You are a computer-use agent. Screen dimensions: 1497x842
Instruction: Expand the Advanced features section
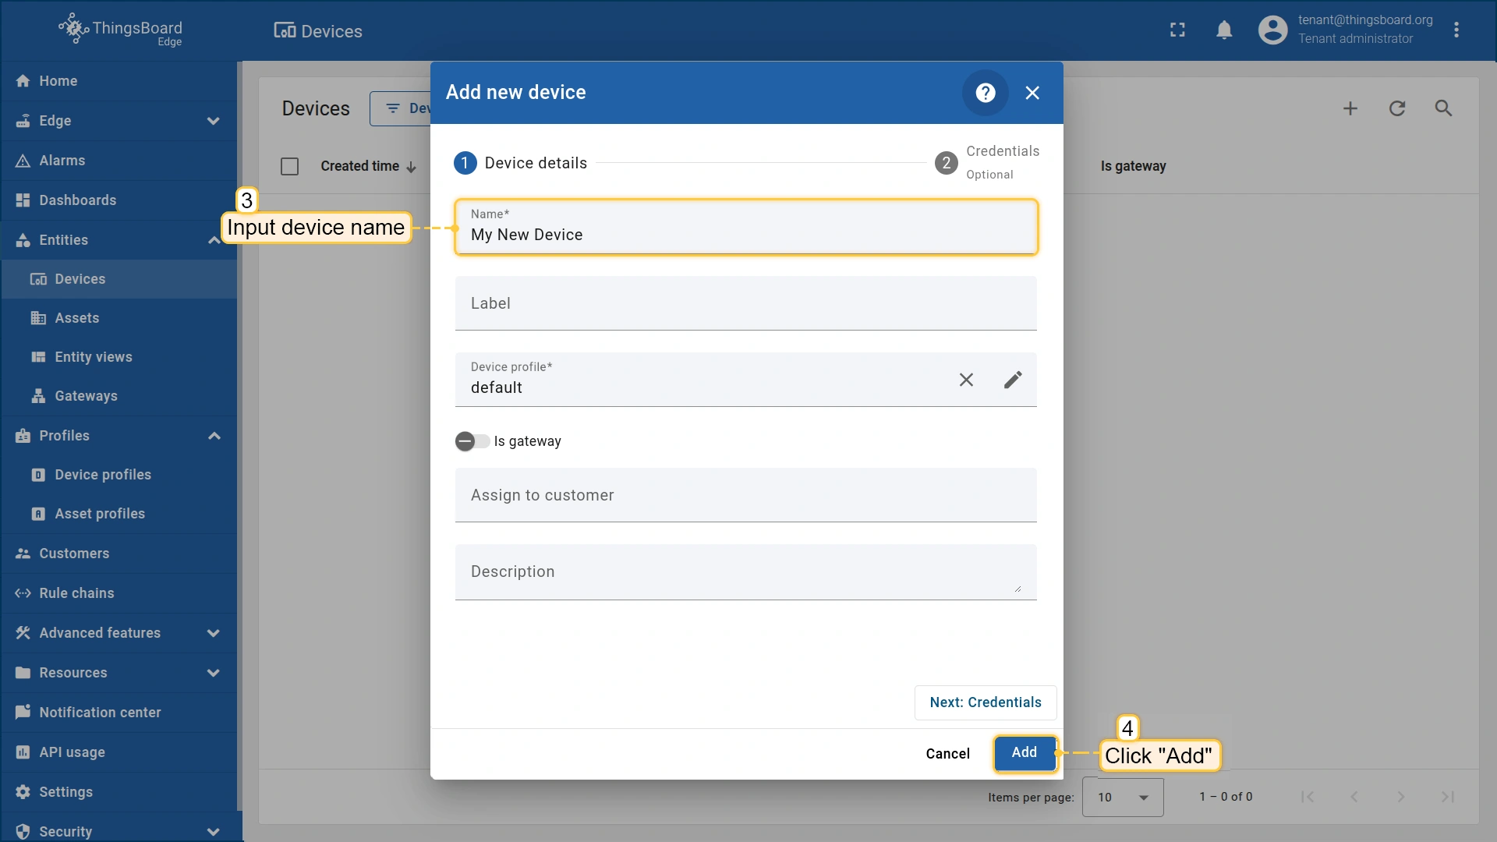coord(213,633)
